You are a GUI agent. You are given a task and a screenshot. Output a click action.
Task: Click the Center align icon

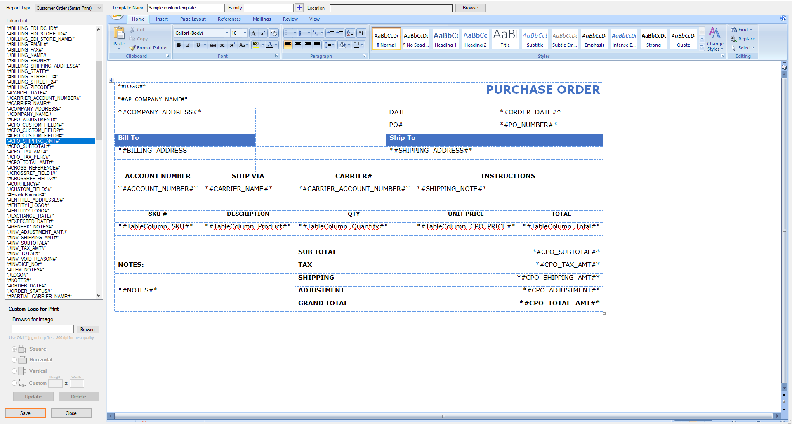point(298,45)
